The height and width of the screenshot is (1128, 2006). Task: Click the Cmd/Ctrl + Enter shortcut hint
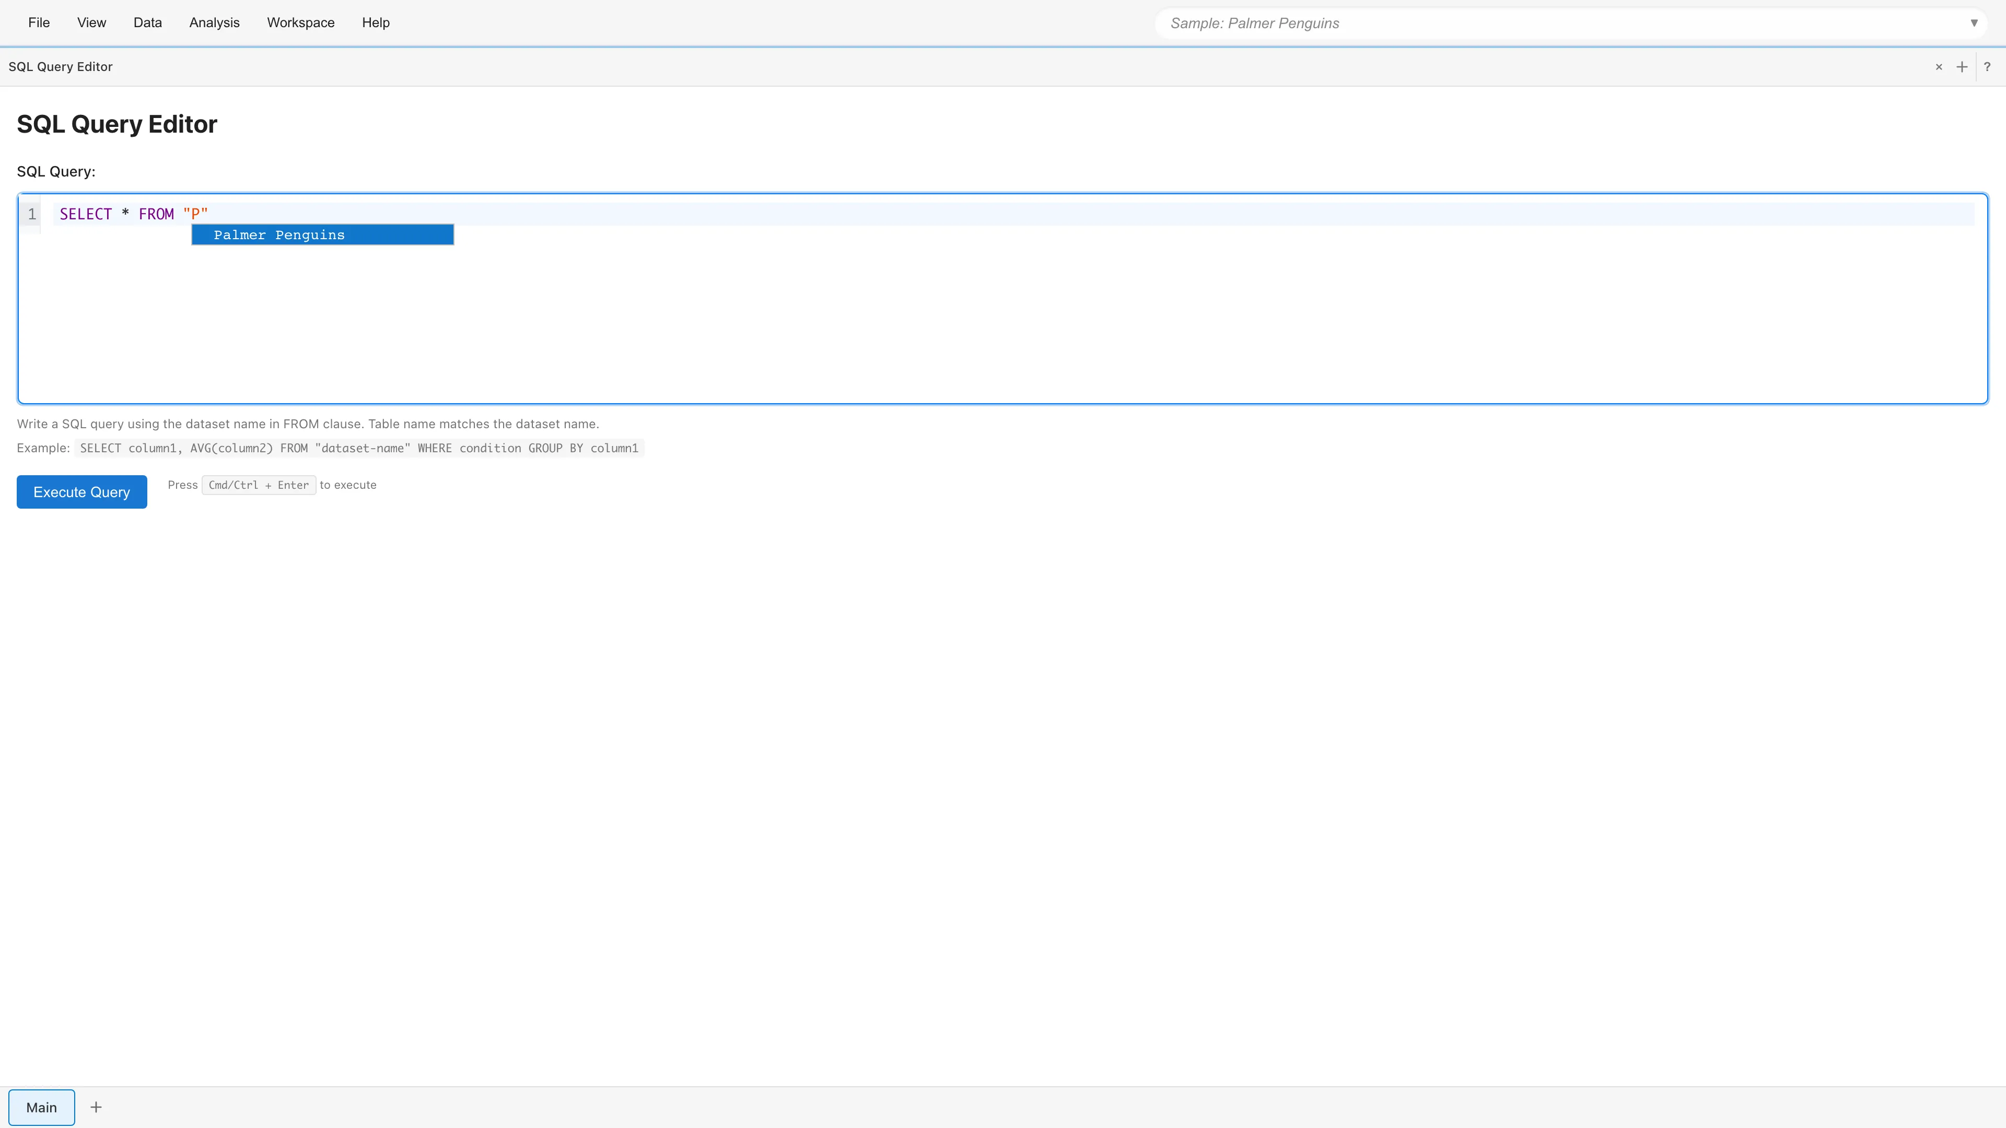click(x=259, y=485)
